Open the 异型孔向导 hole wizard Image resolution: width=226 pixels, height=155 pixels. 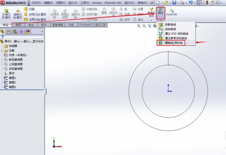tap(65, 14)
